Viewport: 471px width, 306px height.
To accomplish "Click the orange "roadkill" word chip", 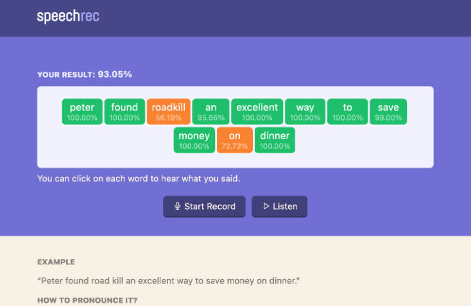I will coord(169,112).
